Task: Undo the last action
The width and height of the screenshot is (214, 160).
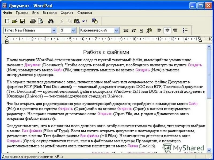Action: point(84,21)
